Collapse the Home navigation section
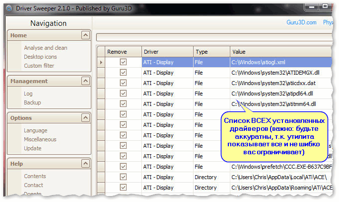This screenshot has width=339, height=202. pyautogui.click(x=85, y=35)
